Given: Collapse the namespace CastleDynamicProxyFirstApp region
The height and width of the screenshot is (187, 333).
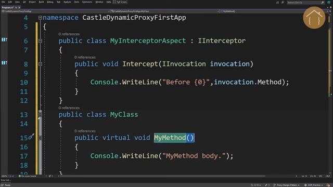Looking at the screenshot, I should click(40, 18).
